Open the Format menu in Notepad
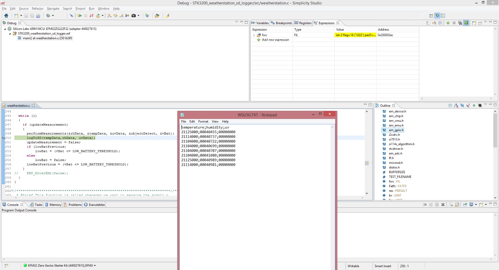 tap(203, 121)
